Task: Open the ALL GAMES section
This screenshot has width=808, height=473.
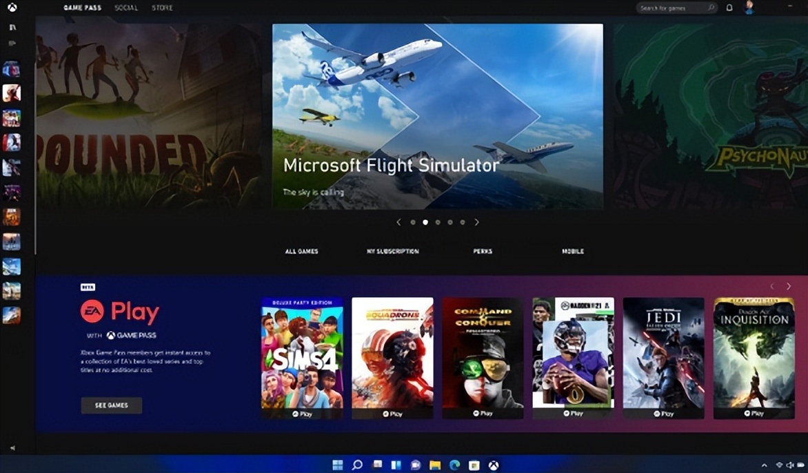Action: point(301,252)
